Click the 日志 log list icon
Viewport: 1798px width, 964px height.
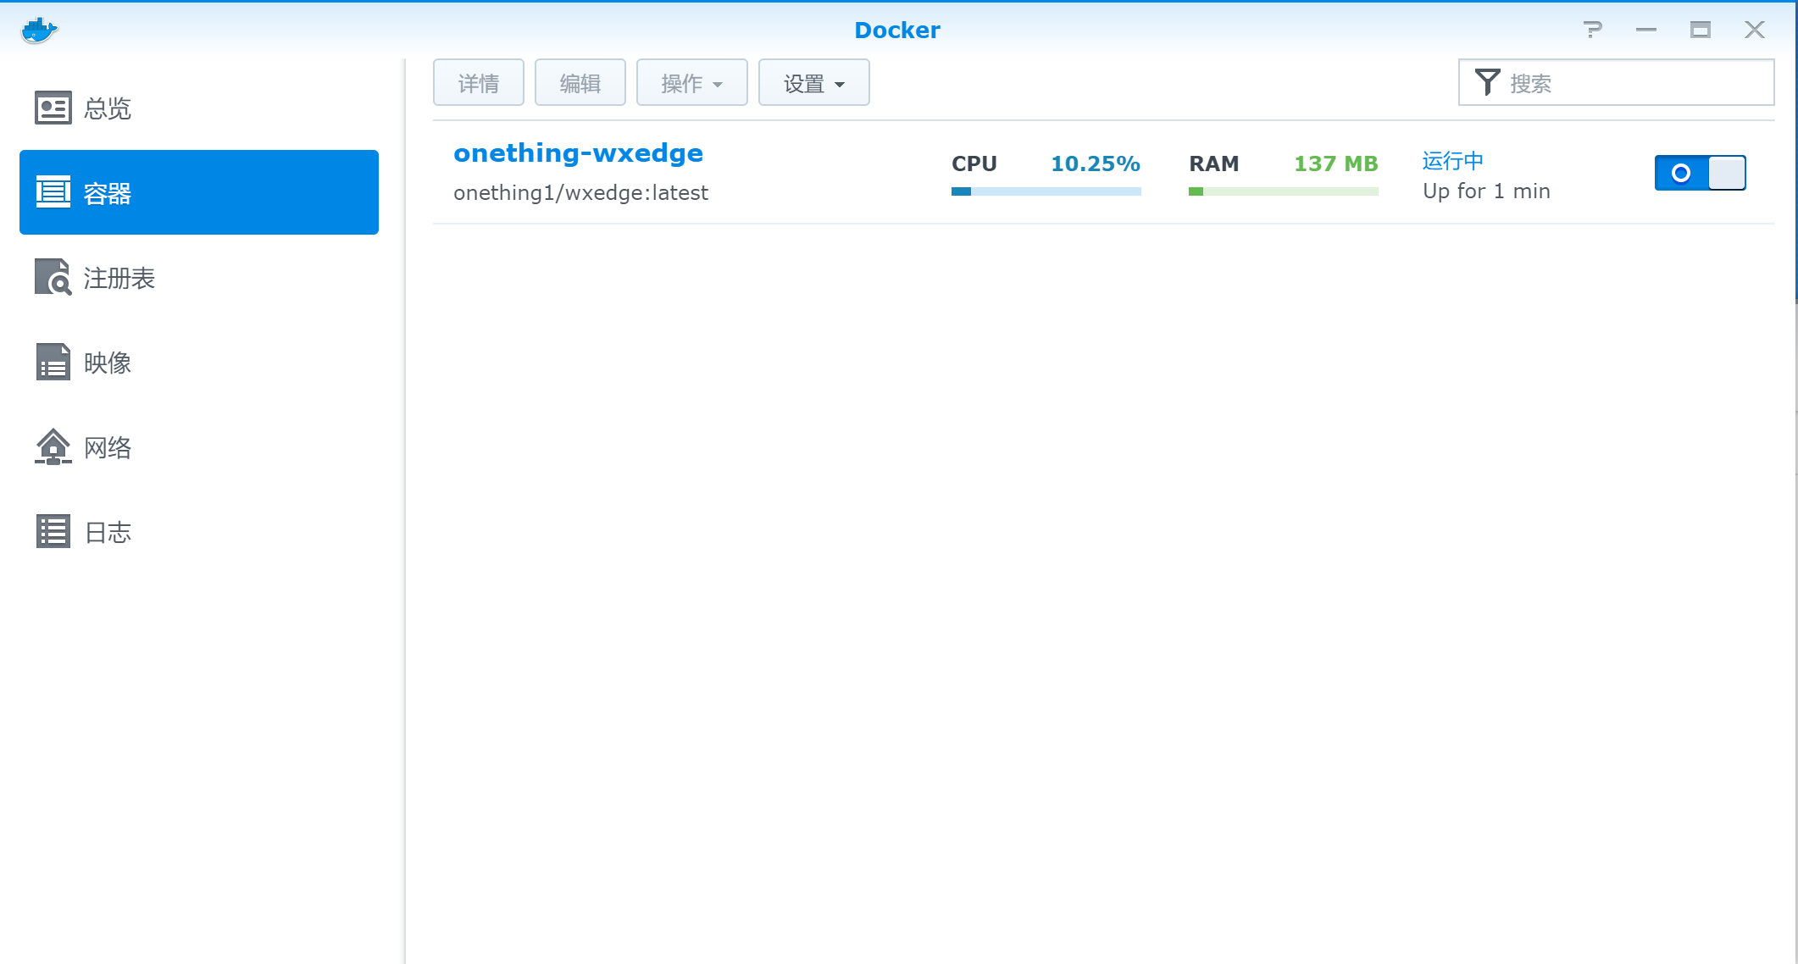pos(53,531)
